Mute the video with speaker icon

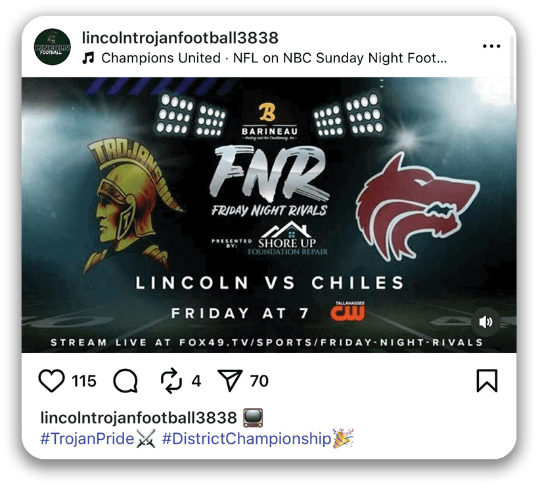click(485, 322)
